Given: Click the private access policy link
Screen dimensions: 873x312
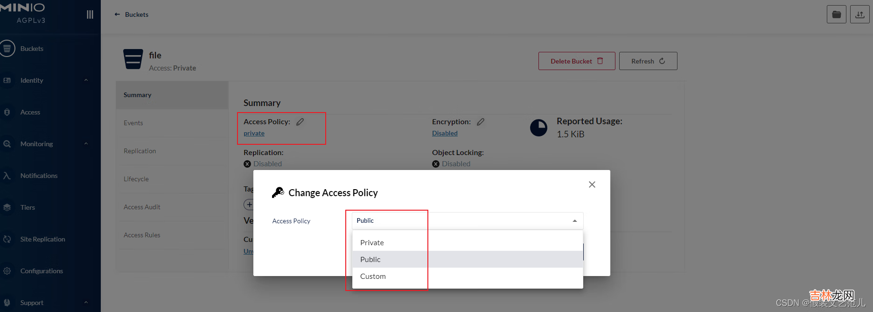Looking at the screenshot, I should click(254, 134).
